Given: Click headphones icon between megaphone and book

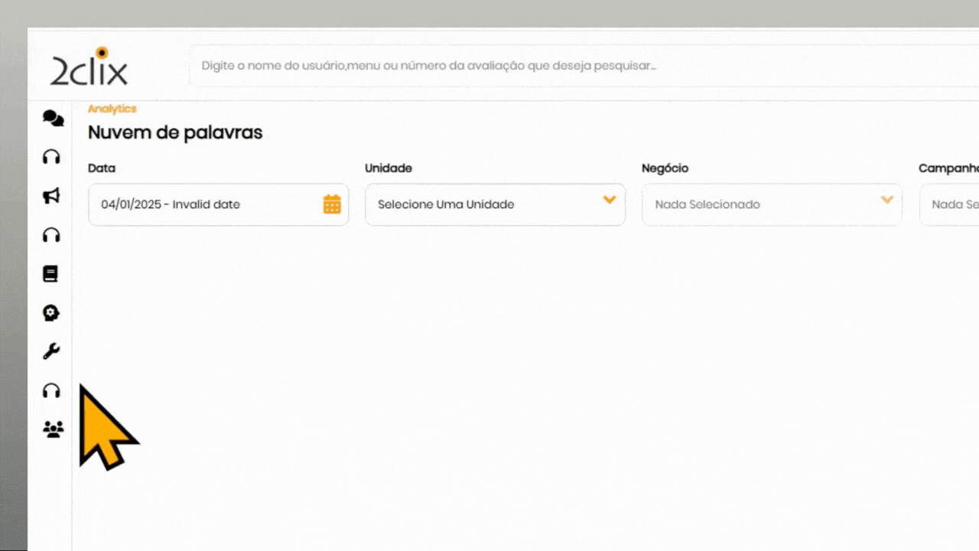Looking at the screenshot, I should pyautogui.click(x=51, y=235).
